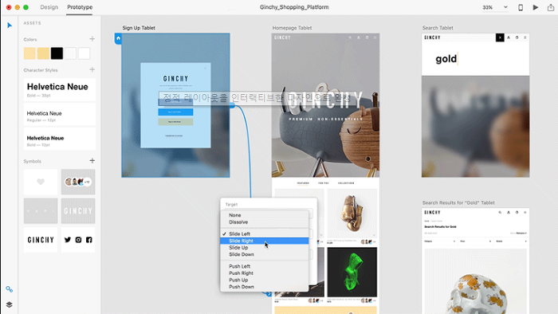Click green button in Sign Up form
The height and width of the screenshot is (314, 558).
[x=175, y=122]
